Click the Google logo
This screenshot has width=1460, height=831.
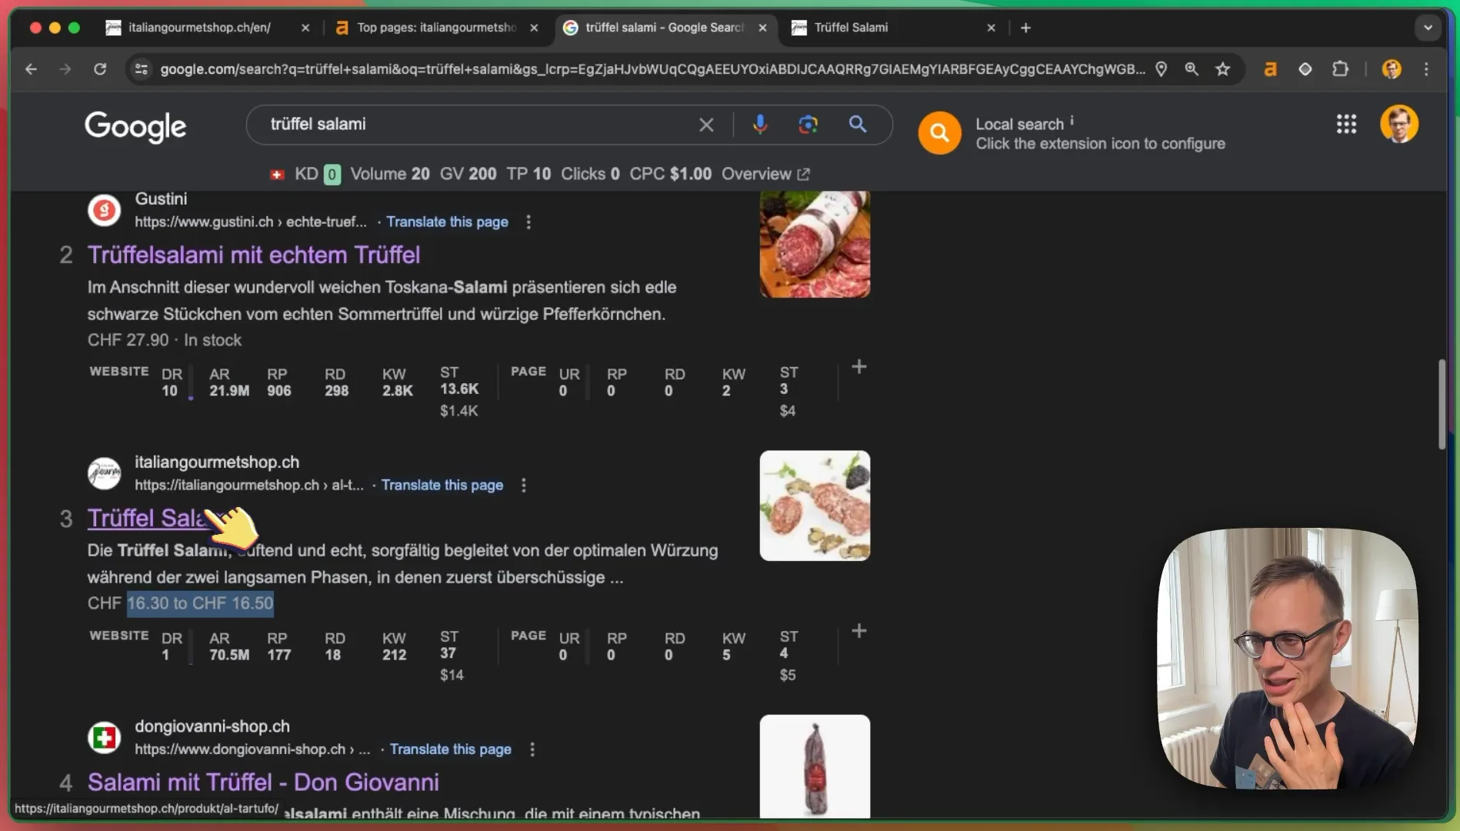point(135,126)
